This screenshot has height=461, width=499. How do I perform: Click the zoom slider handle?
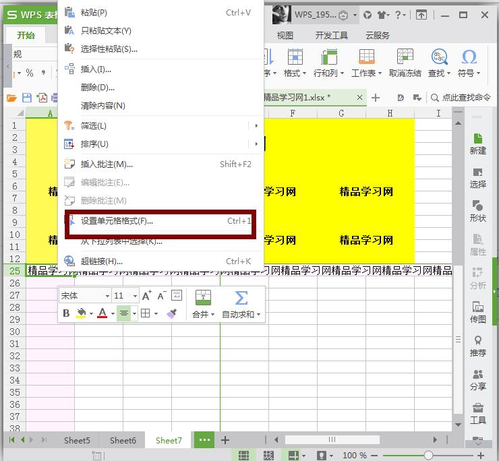(428, 456)
